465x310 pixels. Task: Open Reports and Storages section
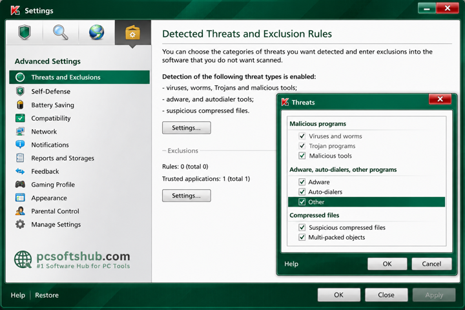[x=63, y=158]
